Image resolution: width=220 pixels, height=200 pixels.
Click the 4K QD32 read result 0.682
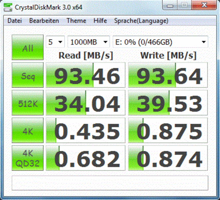tap(86, 158)
